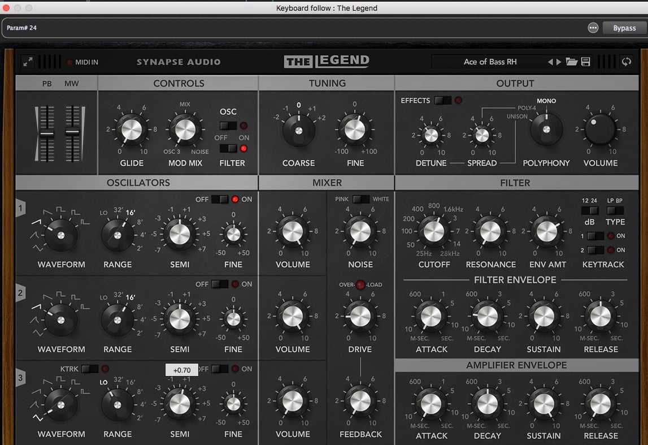Click the Output VOLUME knob
Screen dimensions: 648x445
click(x=600, y=129)
